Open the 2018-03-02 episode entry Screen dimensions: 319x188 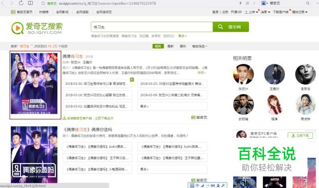(x=97, y=106)
